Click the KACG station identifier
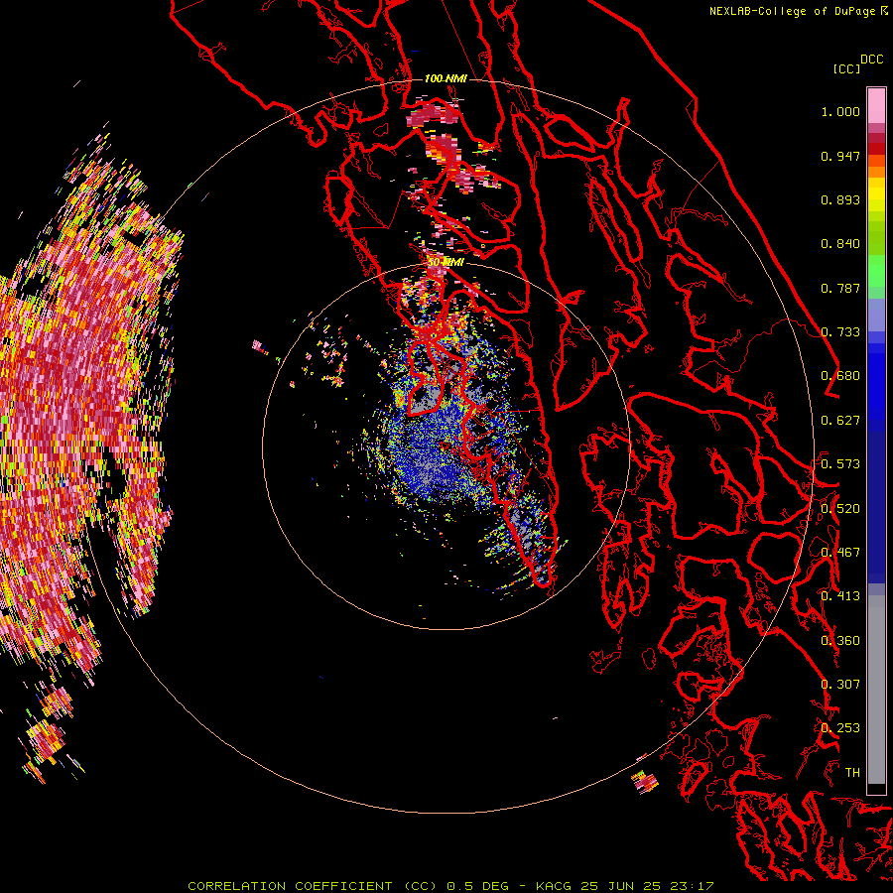The image size is (893, 893). tap(554, 886)
